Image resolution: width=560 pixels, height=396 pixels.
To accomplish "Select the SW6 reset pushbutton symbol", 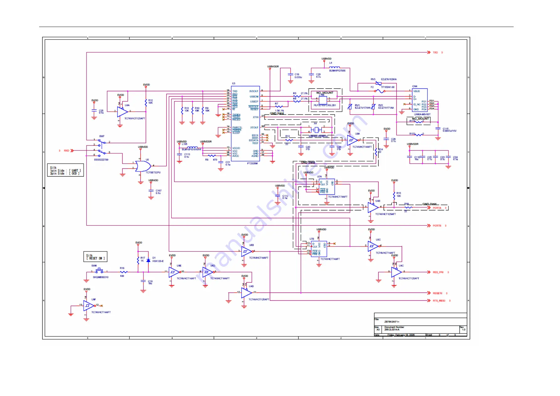I will pyautogui.click(x=99, y=271).
